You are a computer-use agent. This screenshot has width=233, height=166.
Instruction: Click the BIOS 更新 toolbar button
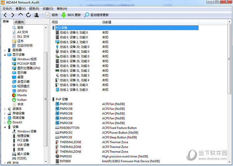tap(71, 15)
